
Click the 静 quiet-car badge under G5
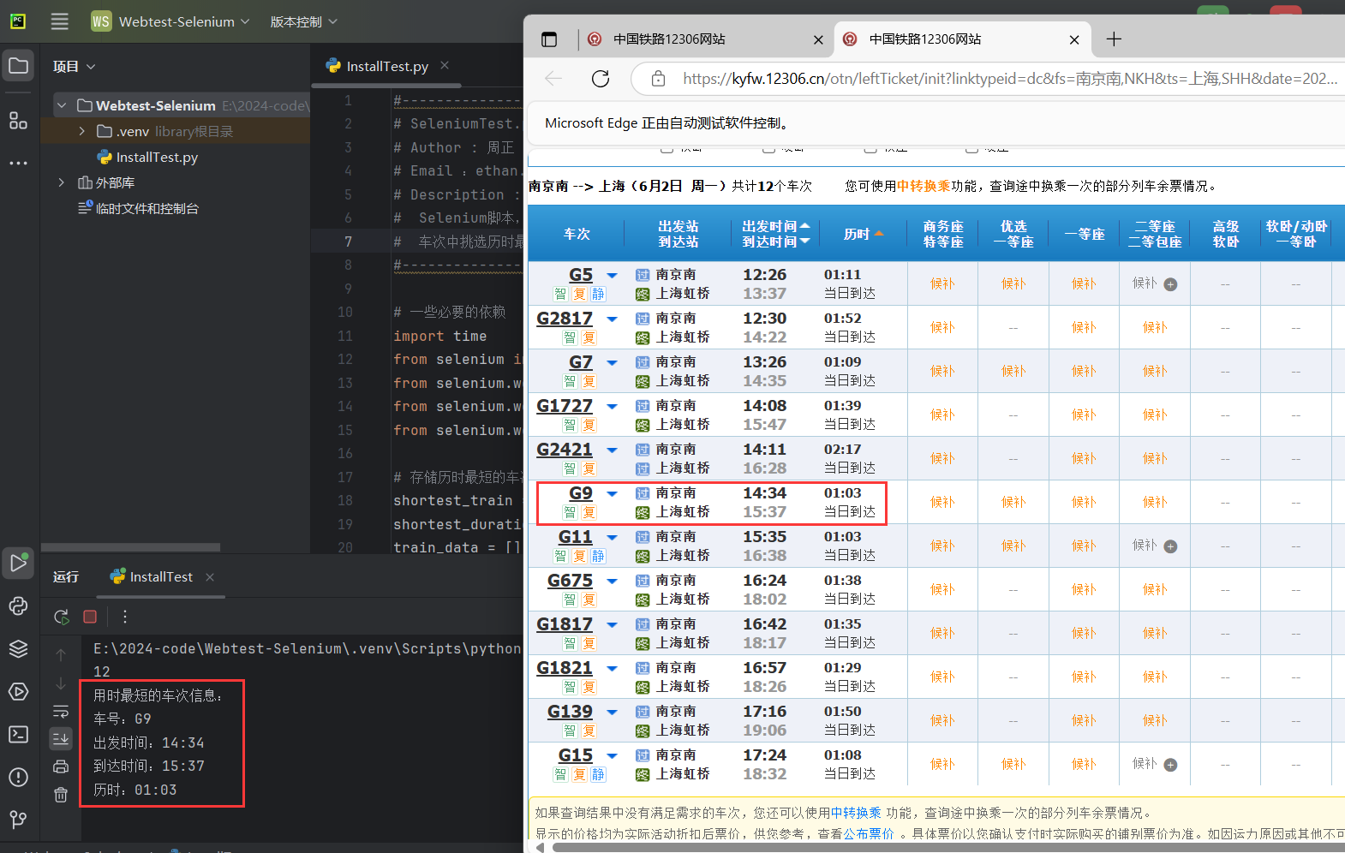click(598, 294)
